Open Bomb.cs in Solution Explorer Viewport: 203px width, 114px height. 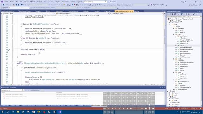[184, 38]
